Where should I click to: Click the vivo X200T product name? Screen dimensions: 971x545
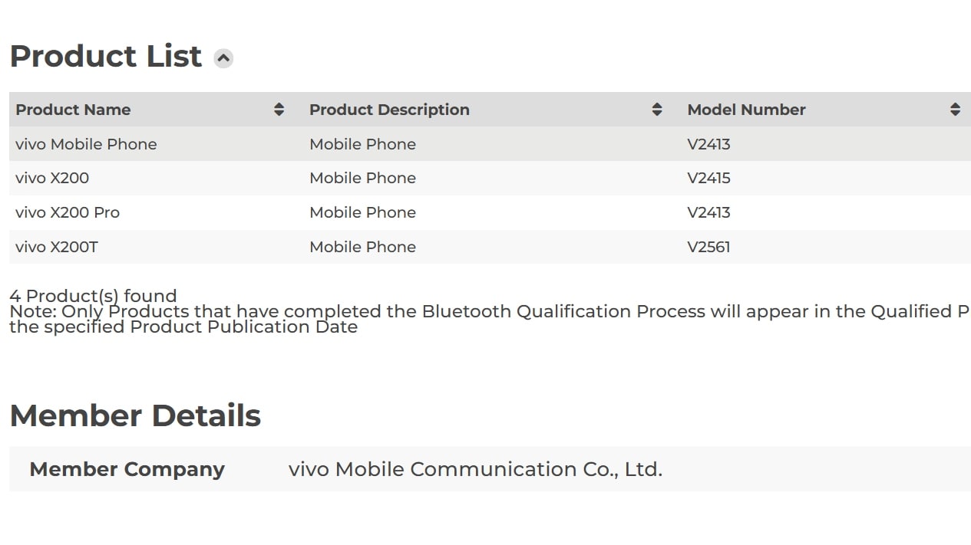point(57,247)
